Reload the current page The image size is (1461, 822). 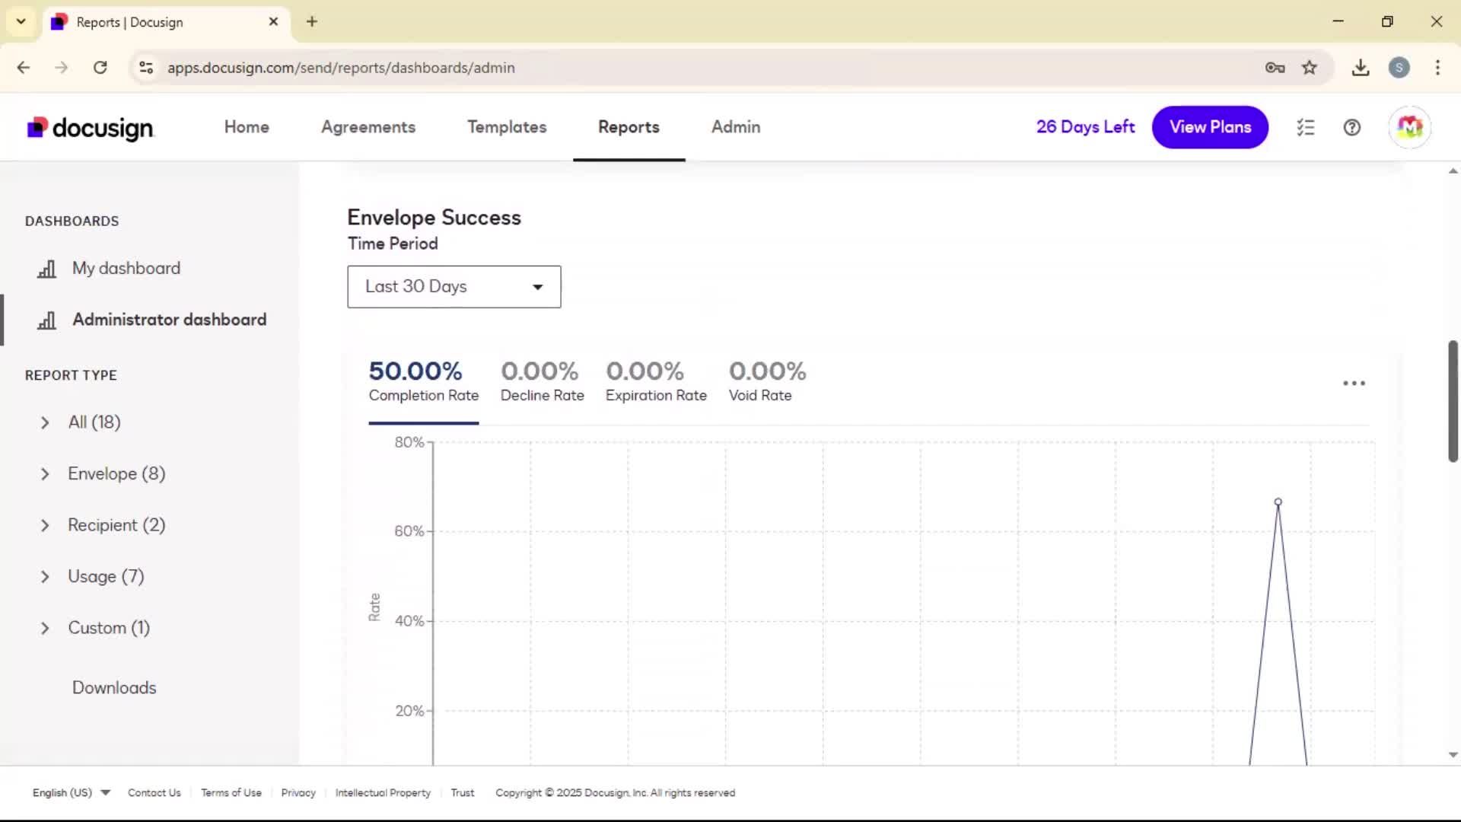[100, 68]
